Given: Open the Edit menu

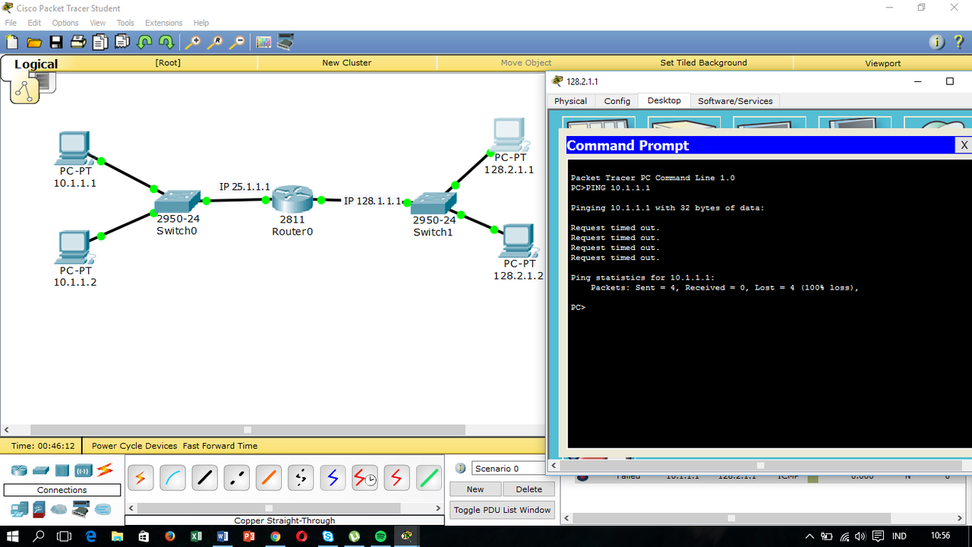Looking at the screenshot, I should [x=34, y=23].
